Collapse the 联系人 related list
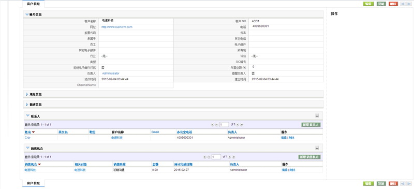Image resolution: width=414 pixels, height=189 pixels. (x=28, y=116)
